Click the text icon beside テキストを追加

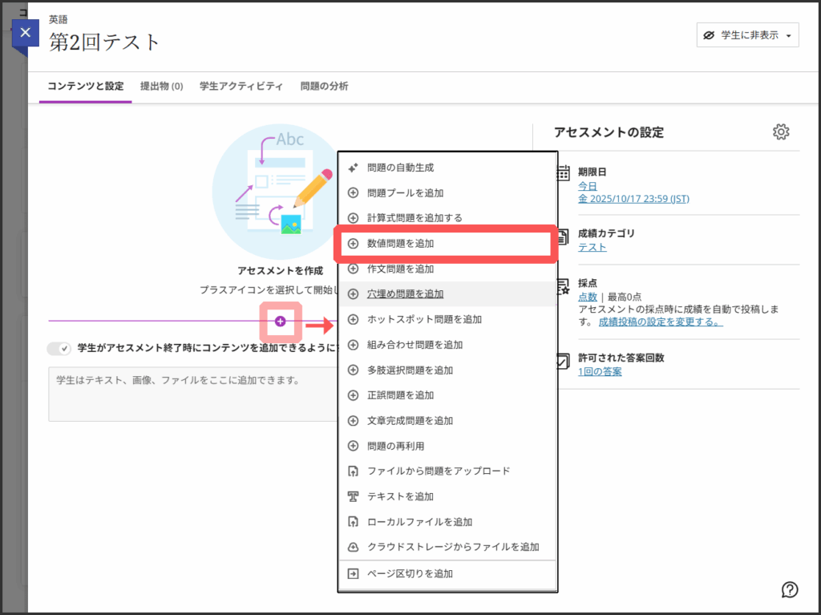352,496
